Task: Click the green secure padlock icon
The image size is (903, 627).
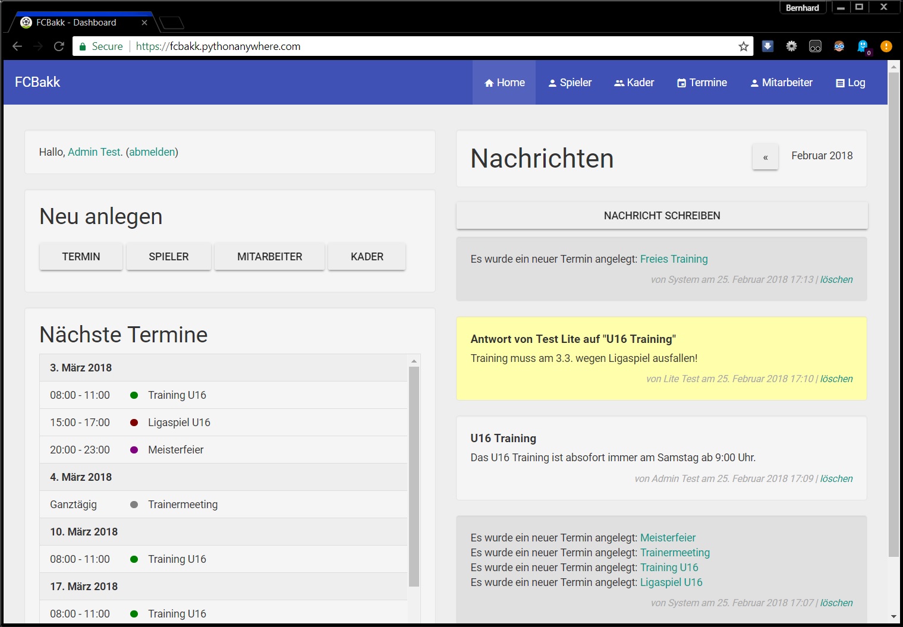Action: (83, 46)
